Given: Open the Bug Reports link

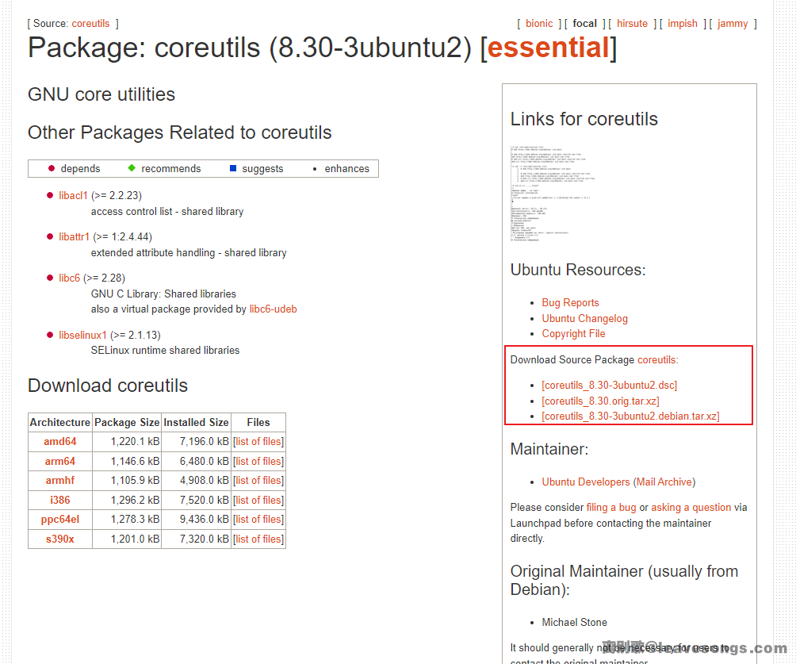Looking at the screenshot, I should [570, 302].
